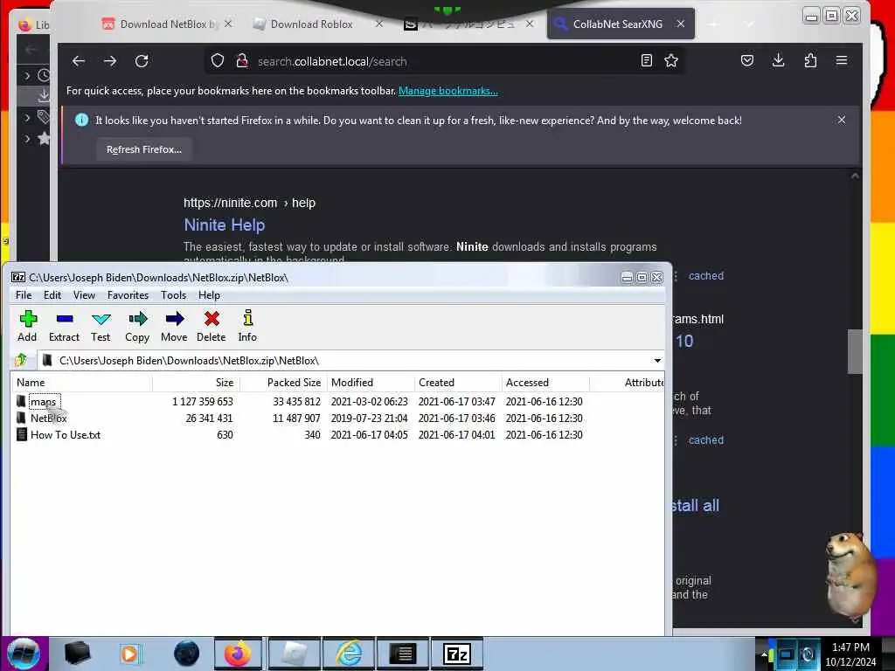The width and height of the screenshot is (895, 671).
Task: Sort by Modified column header
Action: (x=371, y=383)
